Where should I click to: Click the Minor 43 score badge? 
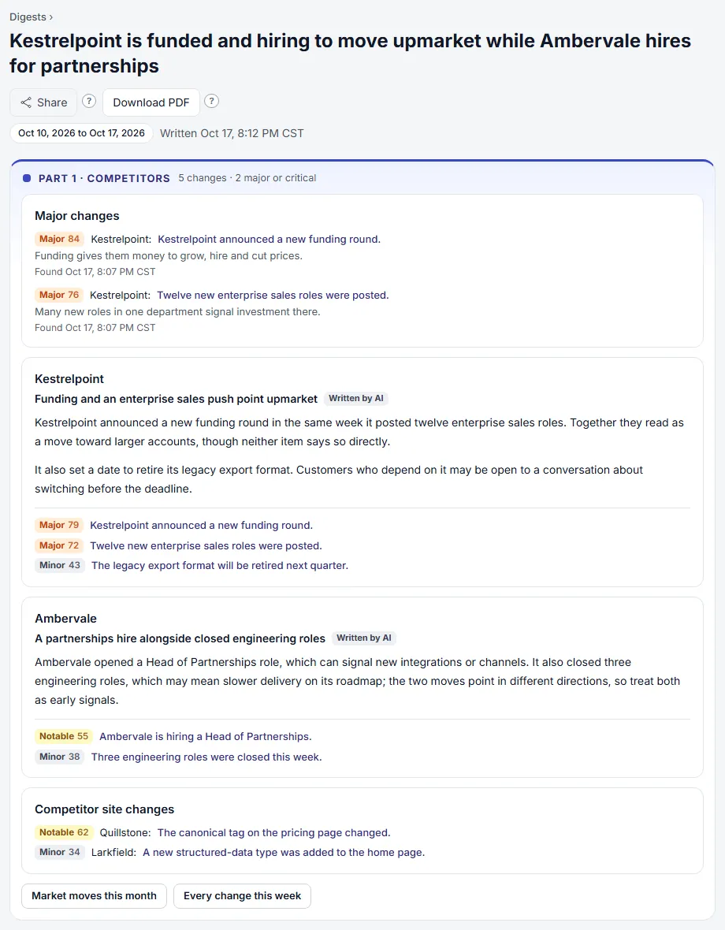[60, 565]
